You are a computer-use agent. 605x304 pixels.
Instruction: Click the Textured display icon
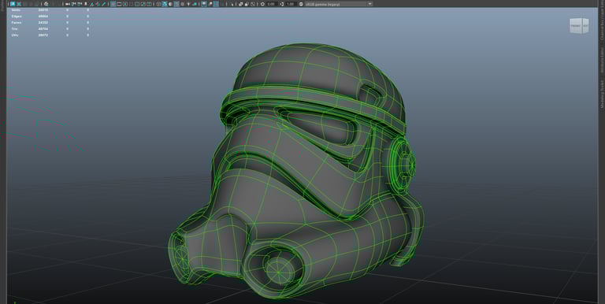coord(182,4)
